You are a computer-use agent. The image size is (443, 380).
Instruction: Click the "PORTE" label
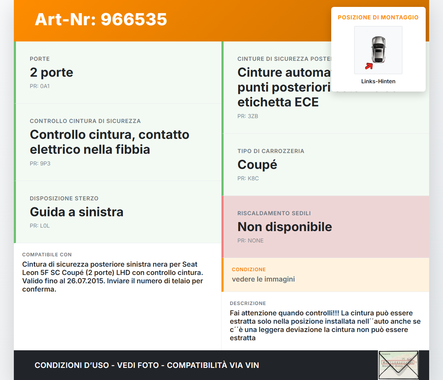[40, 59]
